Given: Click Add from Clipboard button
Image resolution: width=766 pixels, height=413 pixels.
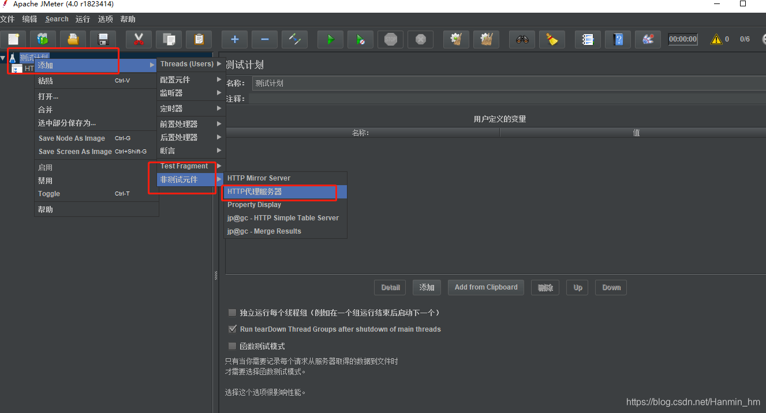Looking at the screenshot, I should tap(486, 287).
